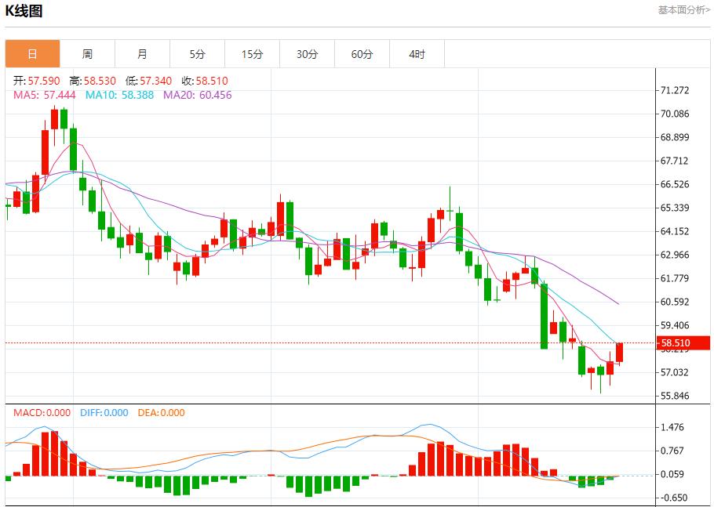Switch to the 4时 chart tab
Image resolution: width=714 pixels, height=507 pixels.
click(x=417, y=54)
